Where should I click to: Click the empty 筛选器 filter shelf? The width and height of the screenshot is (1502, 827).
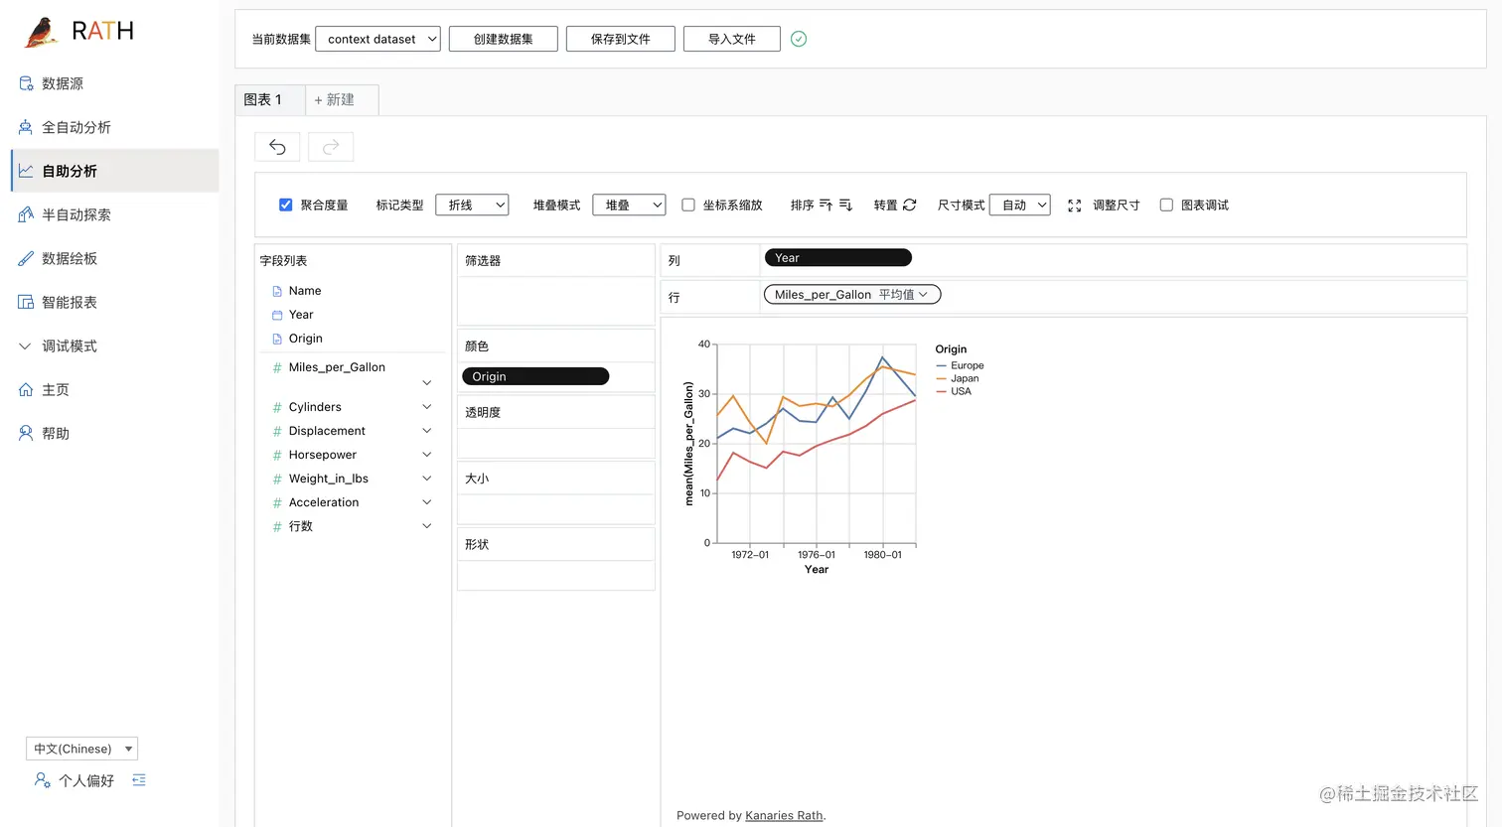coord(555,301)
